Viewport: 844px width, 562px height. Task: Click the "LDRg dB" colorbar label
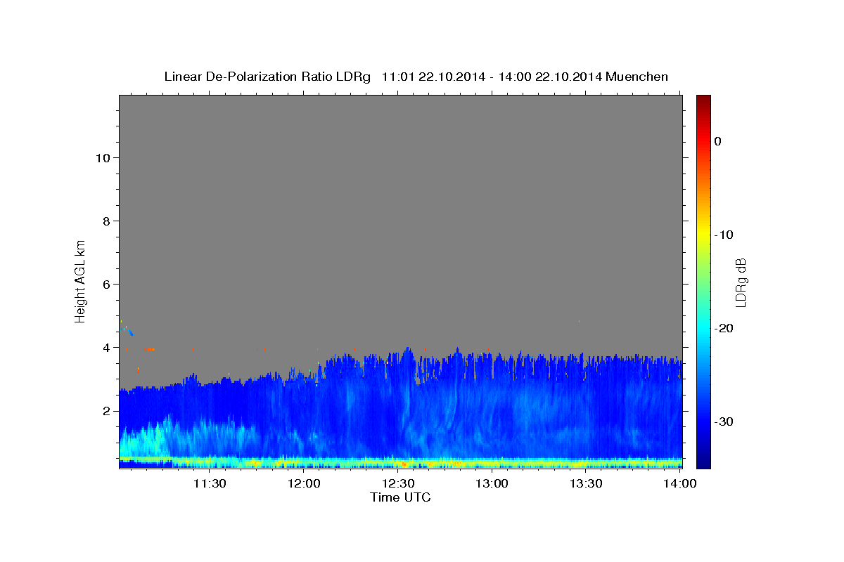click(x=741, y=282)
